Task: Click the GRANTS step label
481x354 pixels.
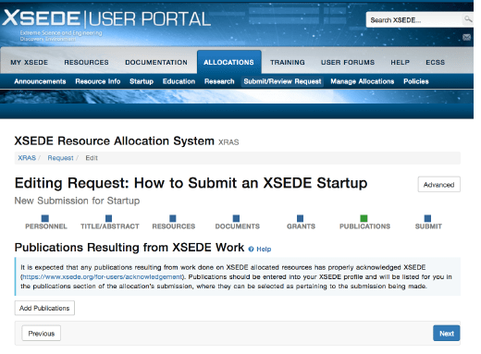Action: [301, 226]
